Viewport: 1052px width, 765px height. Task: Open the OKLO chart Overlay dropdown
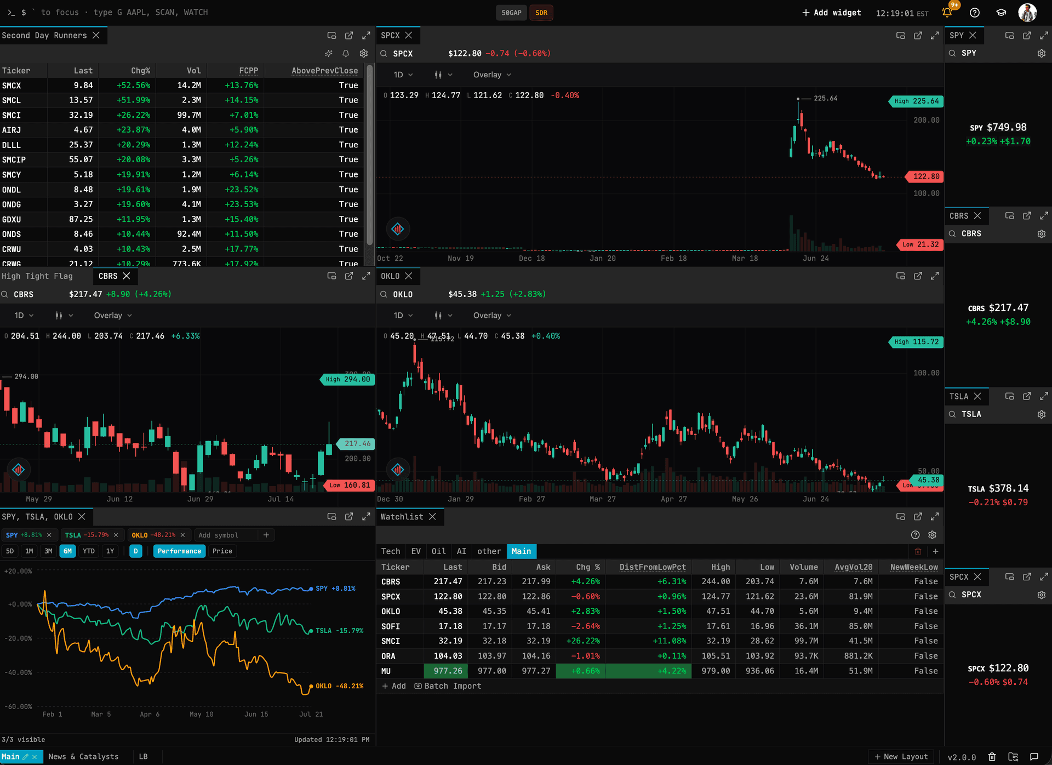click(492, 316)
